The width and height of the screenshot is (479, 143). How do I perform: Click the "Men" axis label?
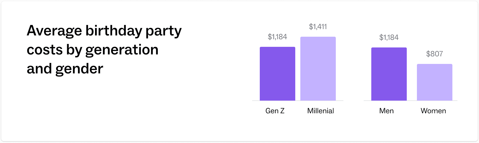click(x=386, y=111)
